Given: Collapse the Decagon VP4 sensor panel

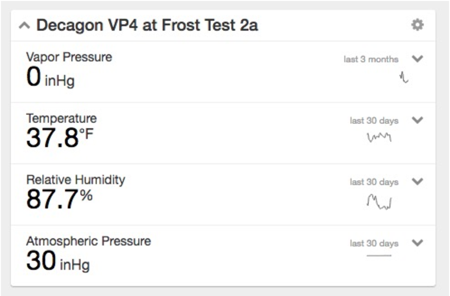Looking at the screenshot, I should [24, 26].
